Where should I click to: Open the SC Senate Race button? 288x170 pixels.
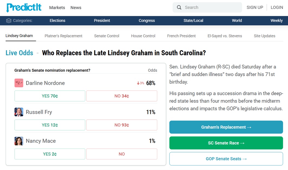click(226, 143)
